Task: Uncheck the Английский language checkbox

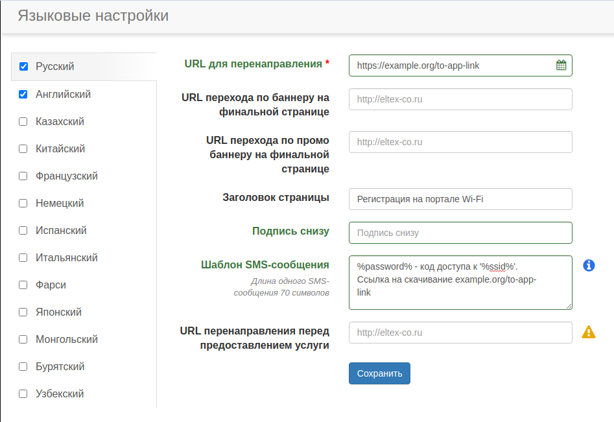Action: click(23, 95)
